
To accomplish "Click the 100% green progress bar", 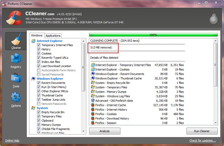I will click(153, 35).
